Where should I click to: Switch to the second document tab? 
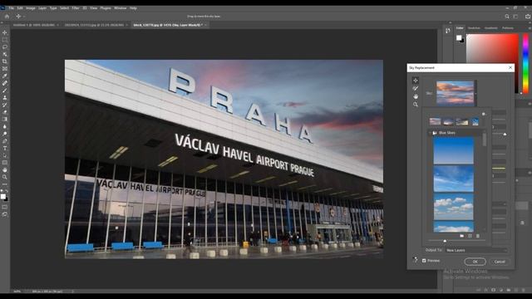(x=94, y=25)
